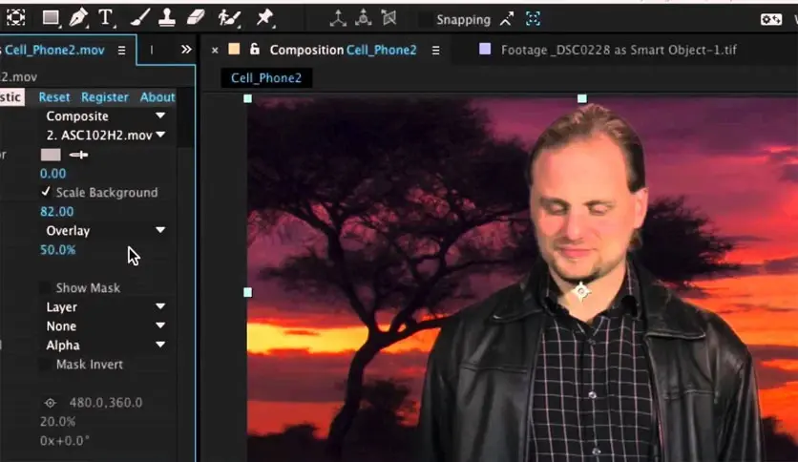Select the Puppet Pin tool

(264, 17)
